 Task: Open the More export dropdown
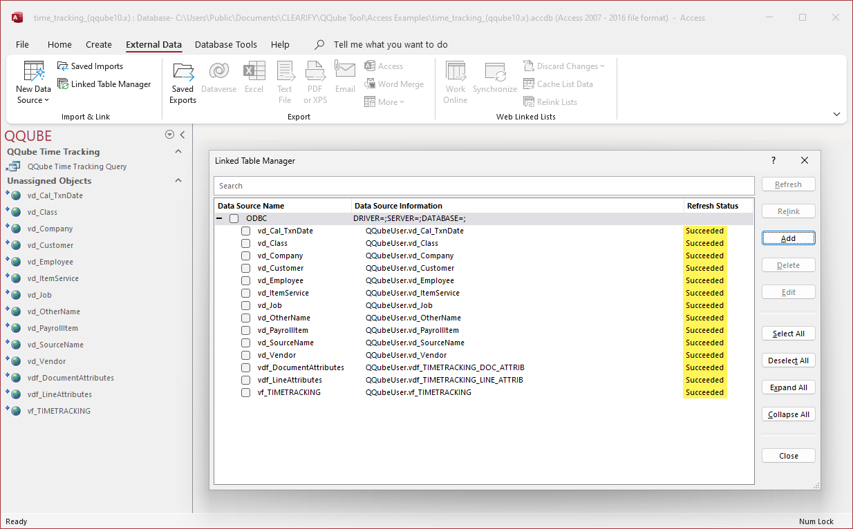pos(384,102)
